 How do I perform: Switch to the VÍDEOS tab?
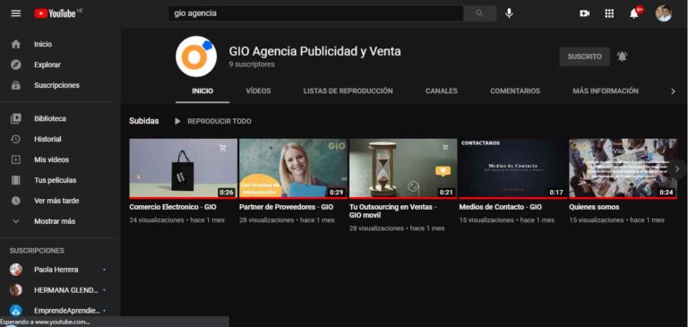click(258, 91)
